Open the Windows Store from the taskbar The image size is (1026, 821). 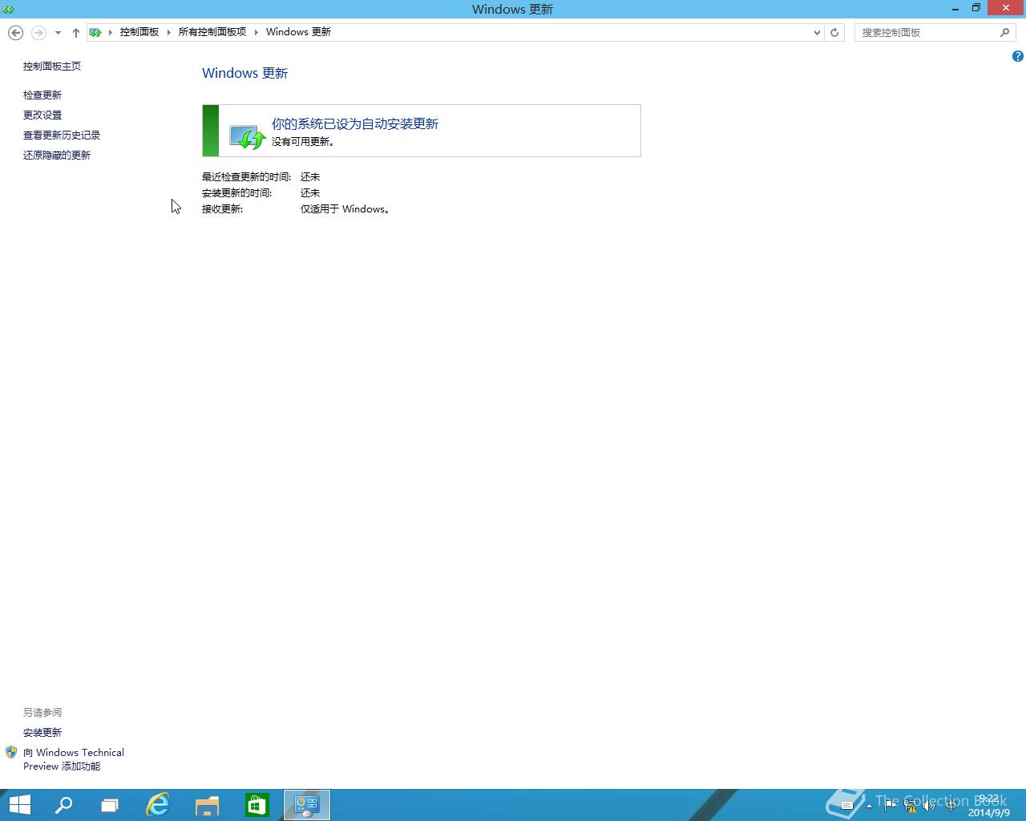[257, 805]
